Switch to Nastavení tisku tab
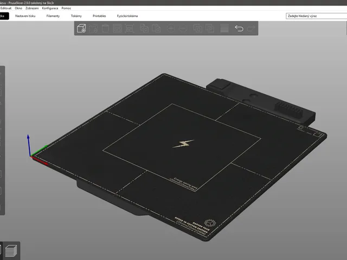Viewport: 347px width, 260px height. pos(25,16)
